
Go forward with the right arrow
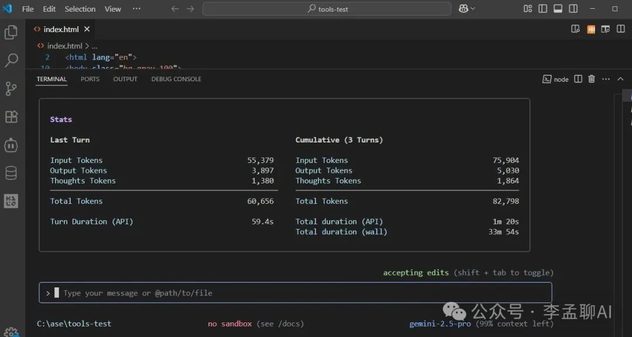(x=190, y=9)
